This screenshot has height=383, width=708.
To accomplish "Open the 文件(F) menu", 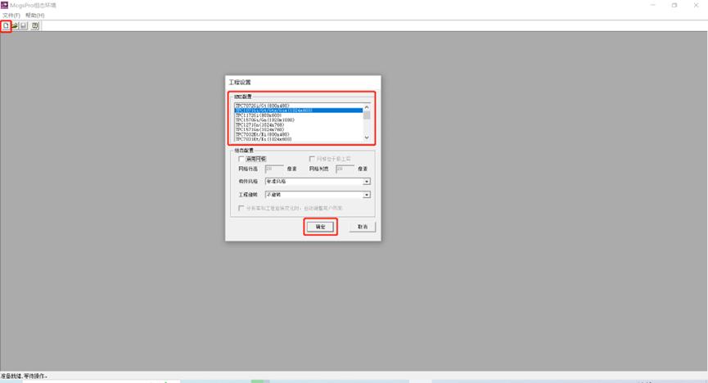I will coord(11,15).
